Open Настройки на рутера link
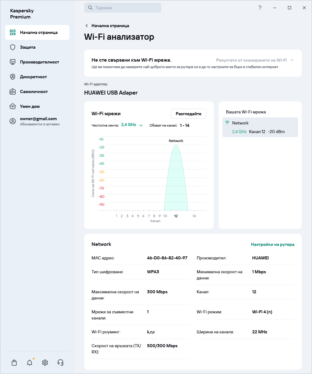Image resolution: width=312 pixels, height=374 pixels. tap(273, 244)
